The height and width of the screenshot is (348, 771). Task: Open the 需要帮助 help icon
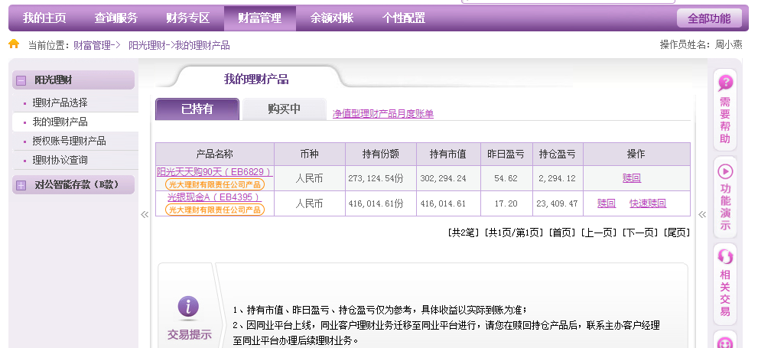tap(724, 83)
